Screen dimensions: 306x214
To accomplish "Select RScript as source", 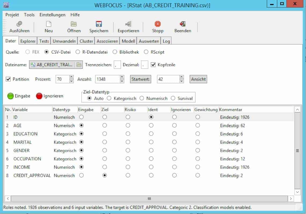I will (146, 52).
